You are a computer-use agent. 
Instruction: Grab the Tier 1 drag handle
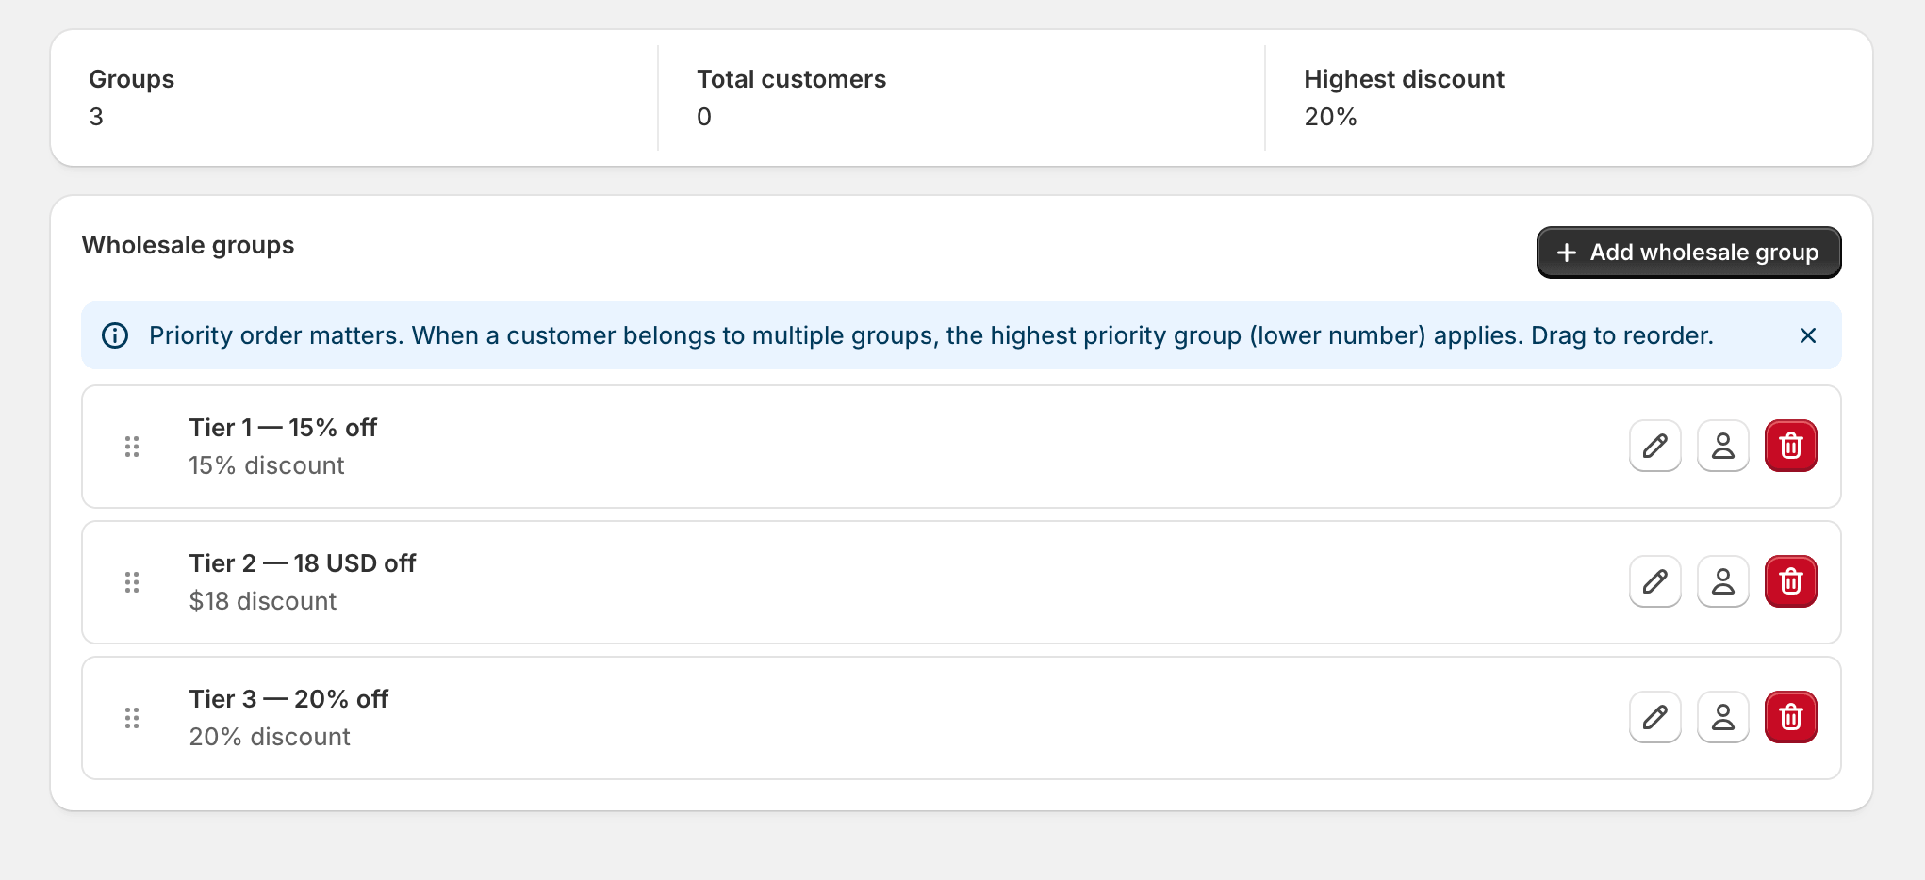pos(132,447)
